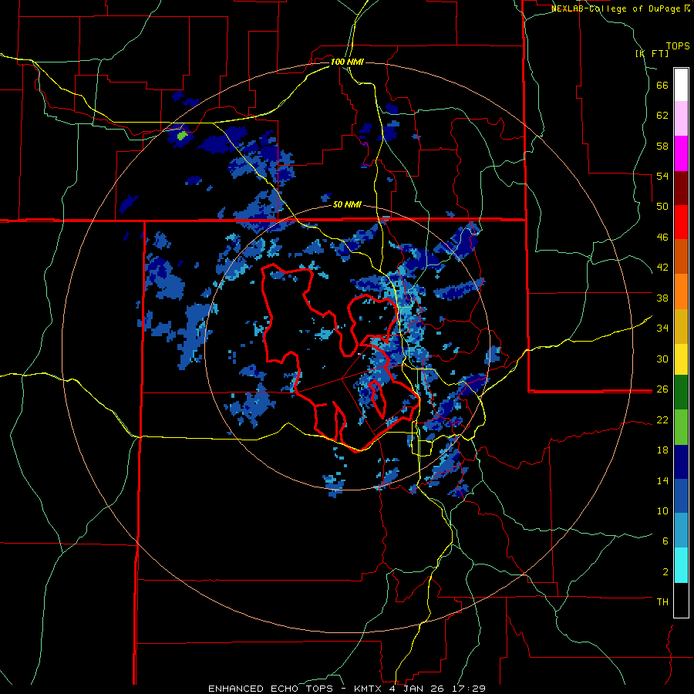The width and height of the screenshot is (694, 694).
Task: Click the "42" legend value
Action: click(662, 268)
